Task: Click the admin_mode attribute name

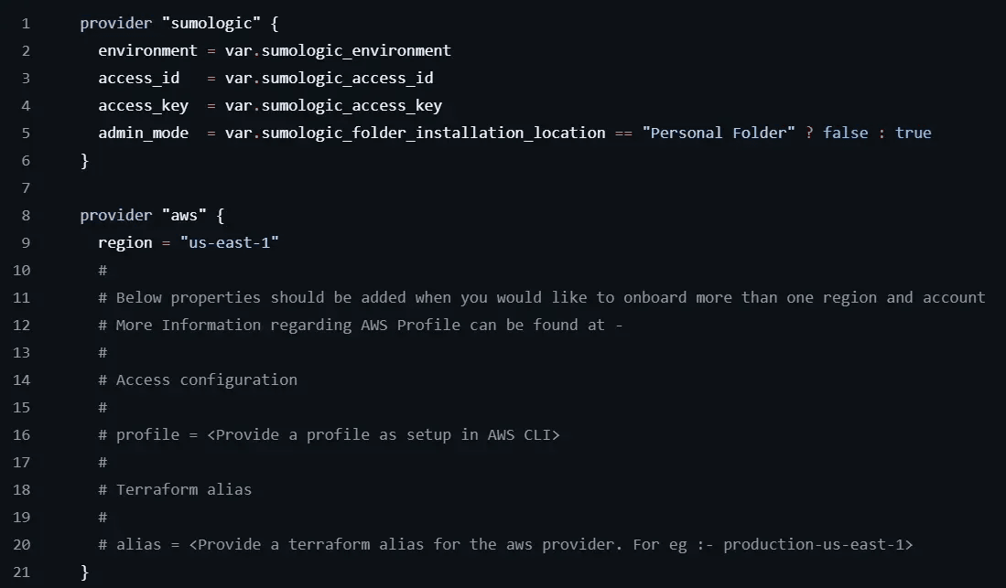Action: 144,133
